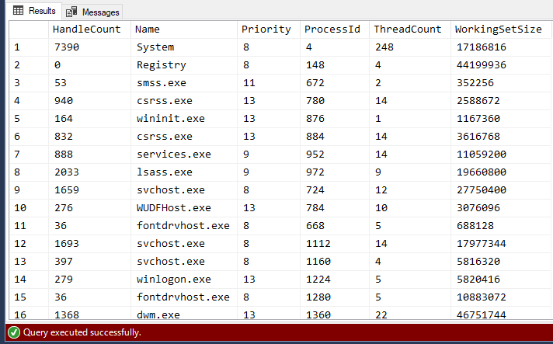Screen dimensions: 553x344
Task: Click the 'winlogon.exe' name cell
Action: pyautogui.click(x=184, y=280)
